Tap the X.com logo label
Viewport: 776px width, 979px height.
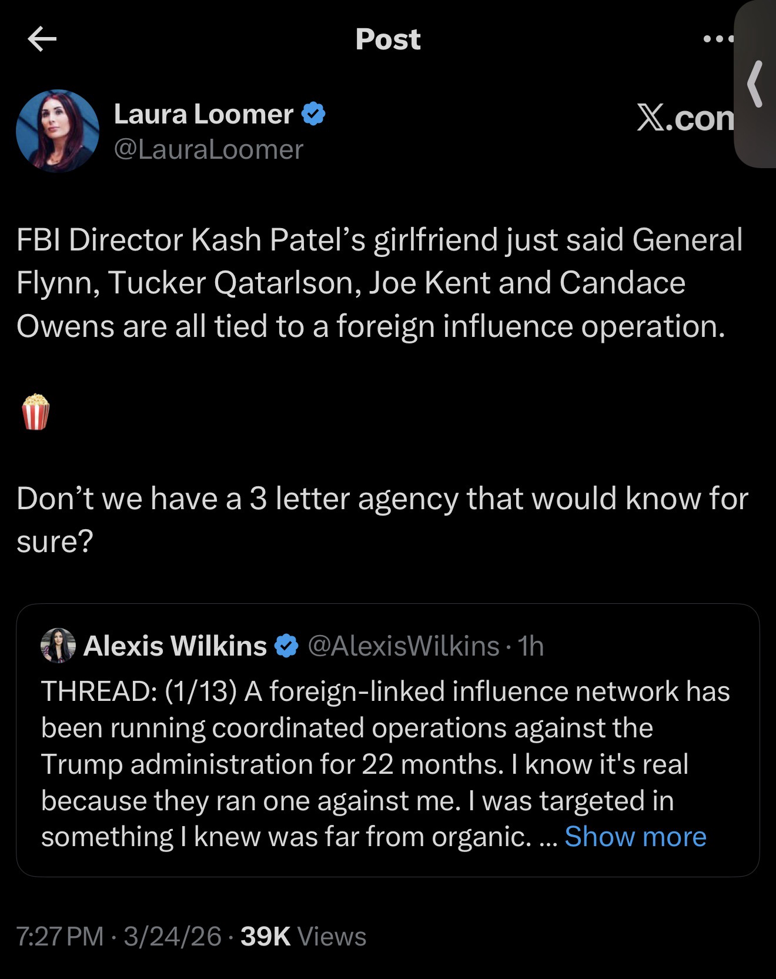(685, 119)
